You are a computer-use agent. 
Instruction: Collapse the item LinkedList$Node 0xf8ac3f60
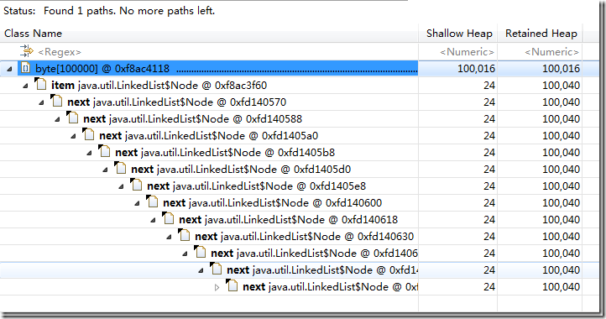coord(25,86)
